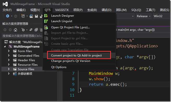This screenshot has height=102, width=171.
Task: Expand the Header Files node
Action: 9,60
